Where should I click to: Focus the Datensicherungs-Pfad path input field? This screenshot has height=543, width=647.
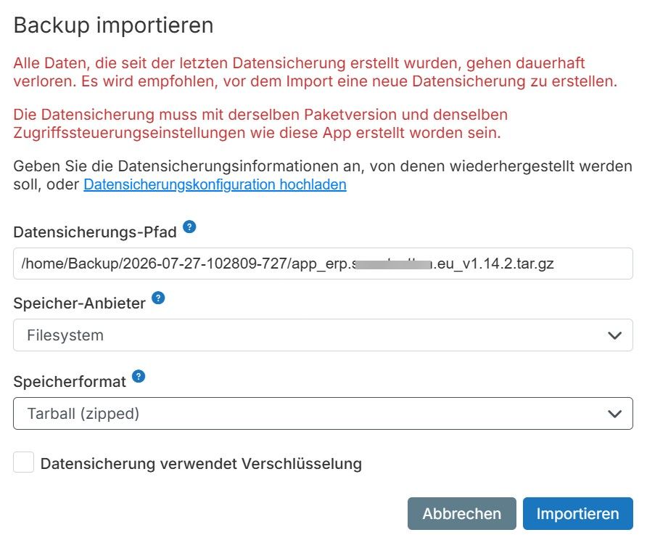(323, 264)
